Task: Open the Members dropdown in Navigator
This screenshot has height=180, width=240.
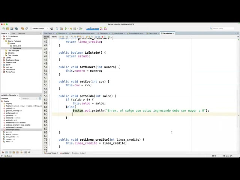Action: (11, 99)
